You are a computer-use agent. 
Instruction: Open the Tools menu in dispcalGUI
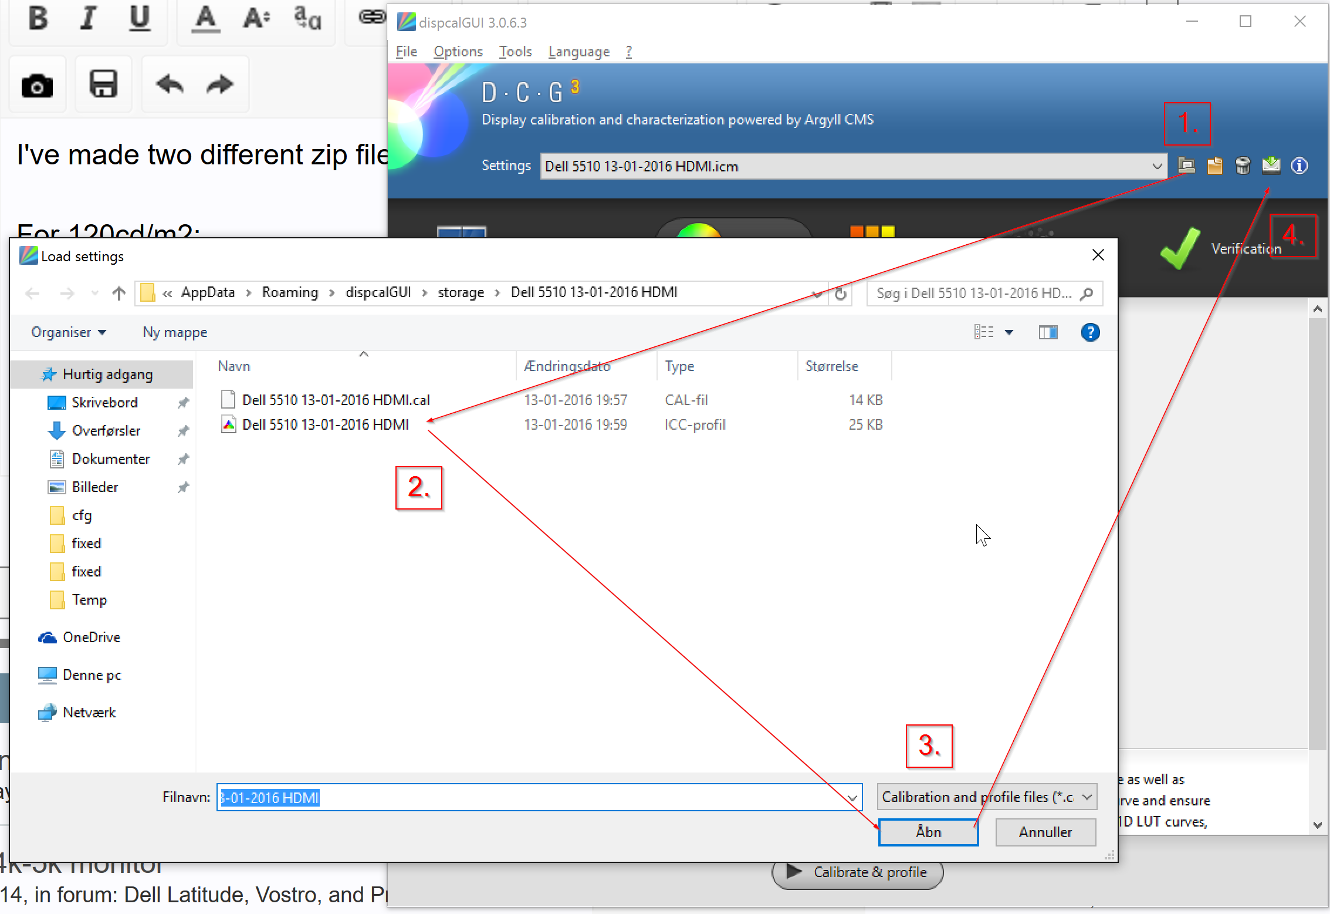click(x=516, y=52)
